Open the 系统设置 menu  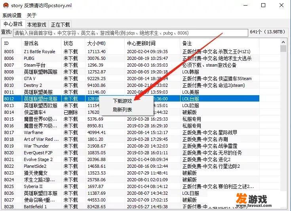[x=12, y=15]
